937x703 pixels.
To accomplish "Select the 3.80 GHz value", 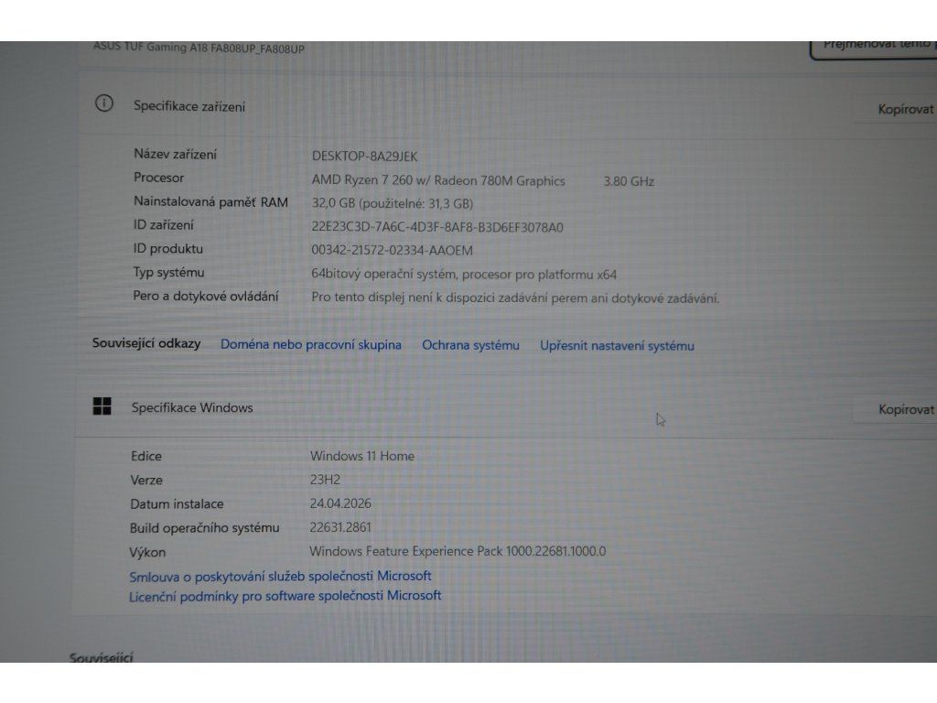I will pyautogui.click(x=629, y=181).
